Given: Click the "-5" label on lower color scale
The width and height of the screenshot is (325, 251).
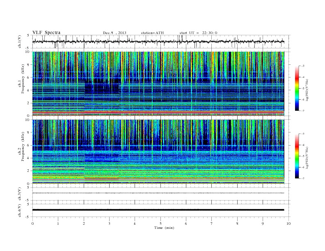Looking at the screenshot, I should coord(302,156).
